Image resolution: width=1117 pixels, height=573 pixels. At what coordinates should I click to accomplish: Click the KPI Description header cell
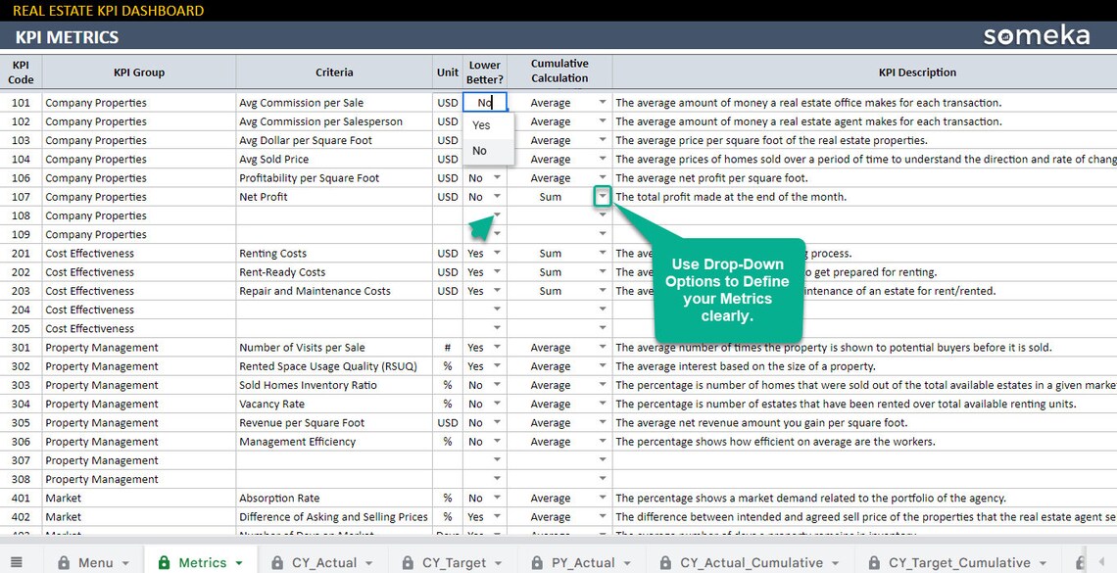917,72
